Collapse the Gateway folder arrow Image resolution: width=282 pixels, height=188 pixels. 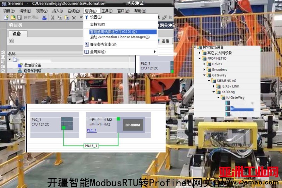(204, 75)
